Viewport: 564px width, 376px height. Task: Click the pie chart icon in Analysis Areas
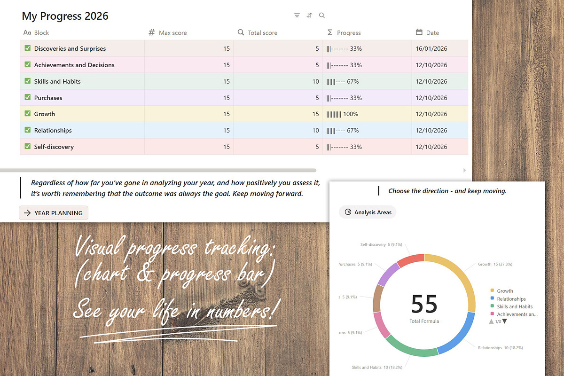(x=348, y=212)
